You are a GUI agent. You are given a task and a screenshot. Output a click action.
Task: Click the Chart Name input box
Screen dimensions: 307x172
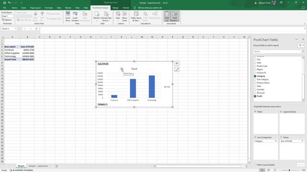8,16
